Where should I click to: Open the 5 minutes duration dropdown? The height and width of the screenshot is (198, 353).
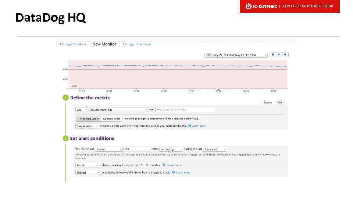click(x=214, y=149)
